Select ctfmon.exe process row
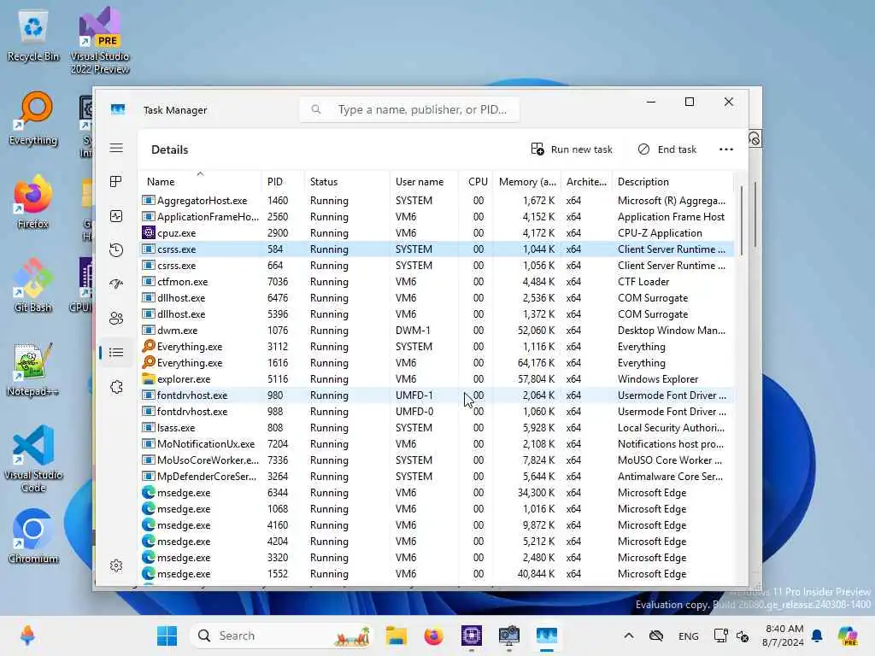 (436, 282)
